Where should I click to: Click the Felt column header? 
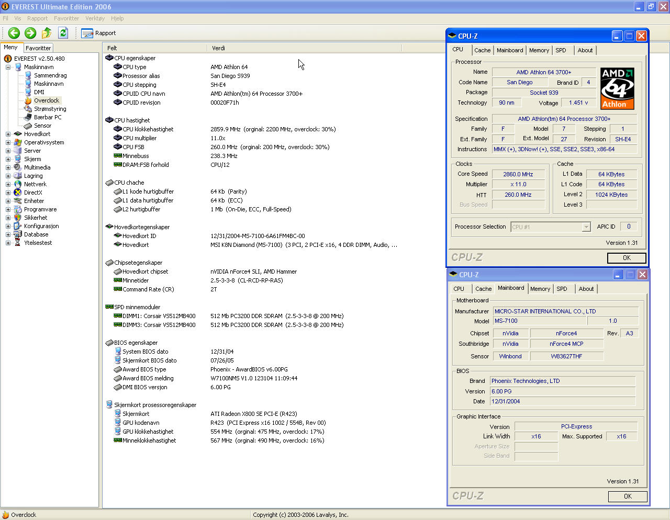[x=155, y=48]
